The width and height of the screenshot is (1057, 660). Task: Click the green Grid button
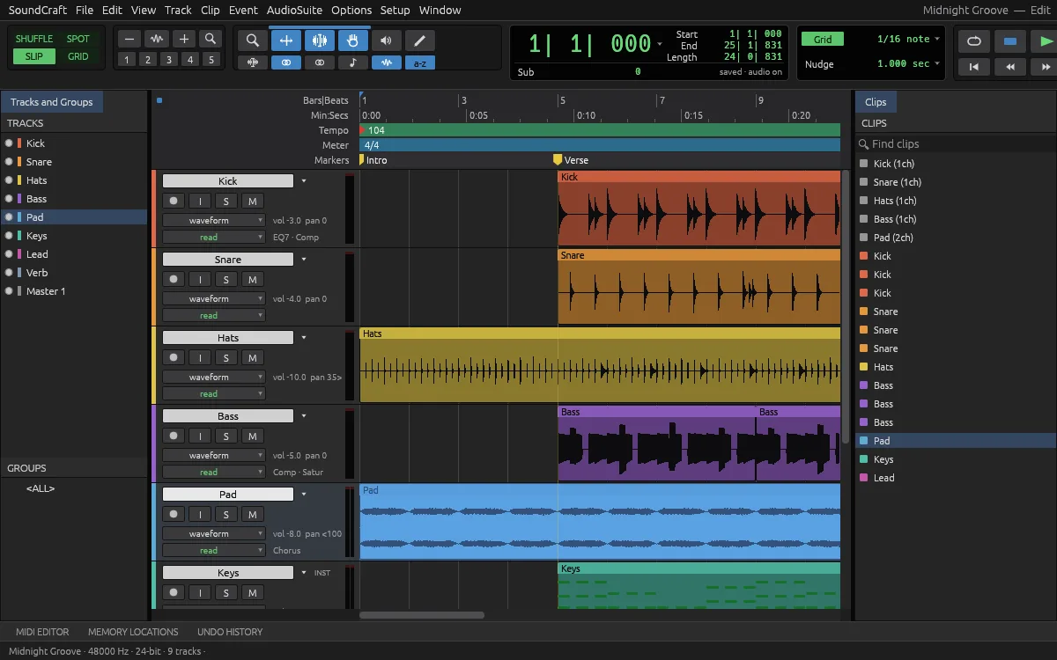tap(823, 40)
